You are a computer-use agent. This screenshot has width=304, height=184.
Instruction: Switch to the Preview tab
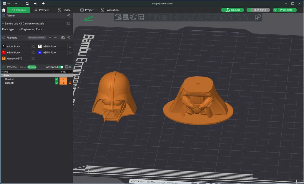pos(42,10)
